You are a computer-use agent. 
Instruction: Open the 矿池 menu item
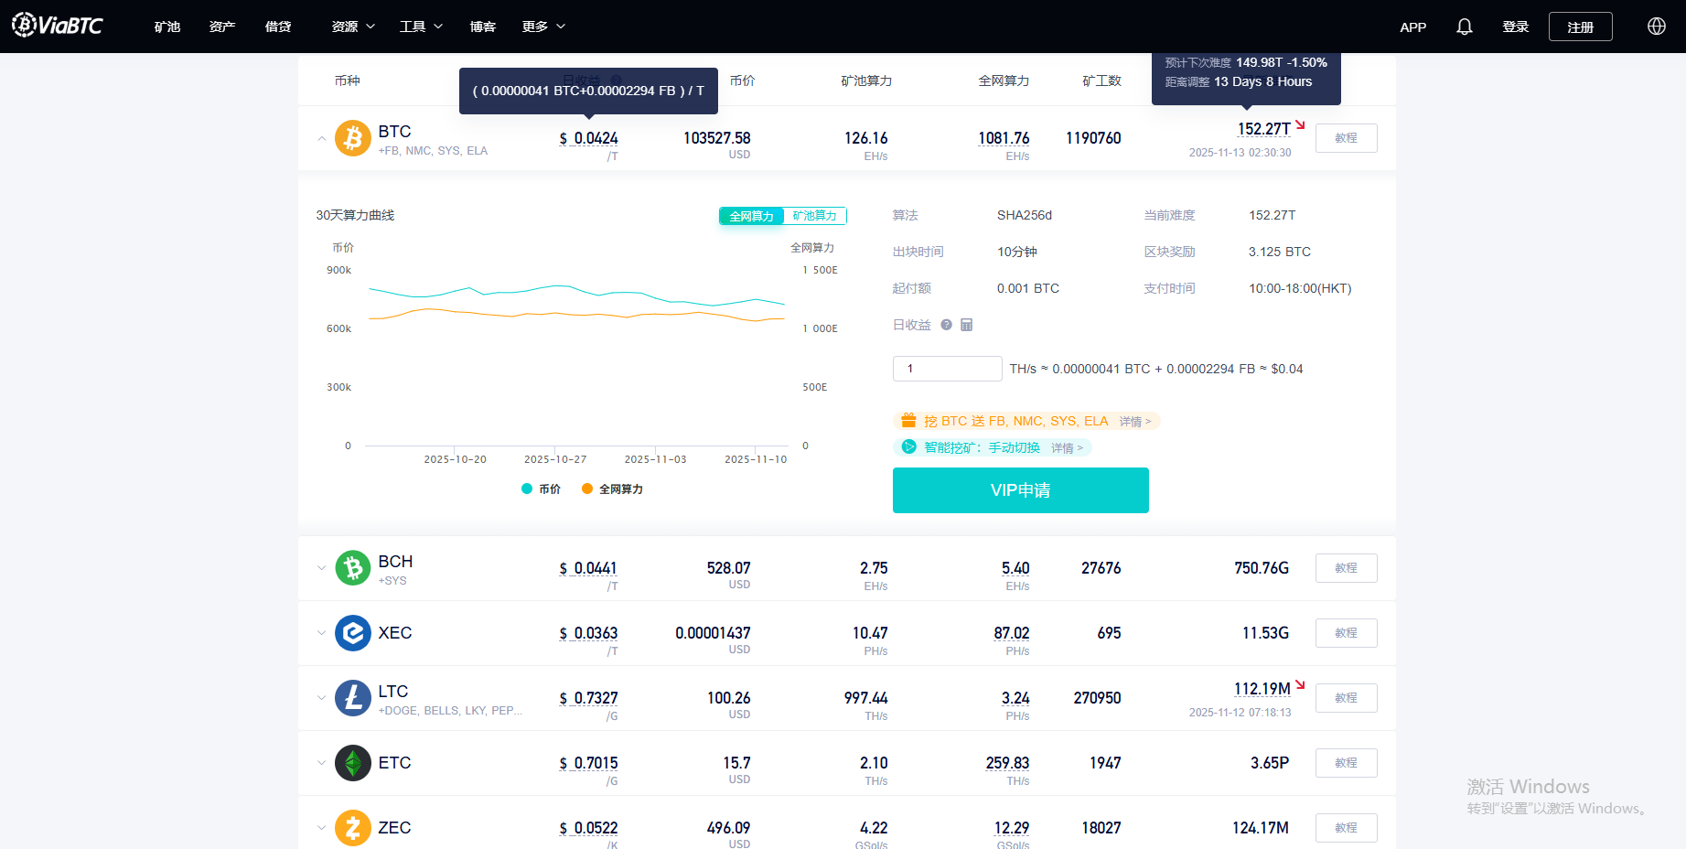(167, 27)
